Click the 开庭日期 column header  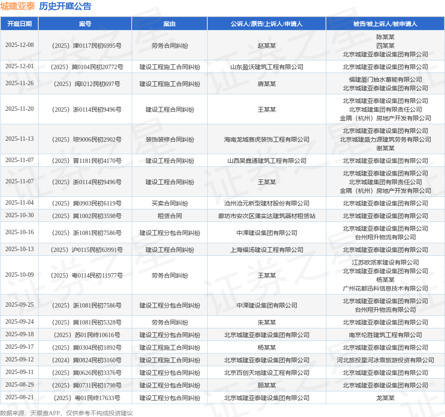click(19, 24)
